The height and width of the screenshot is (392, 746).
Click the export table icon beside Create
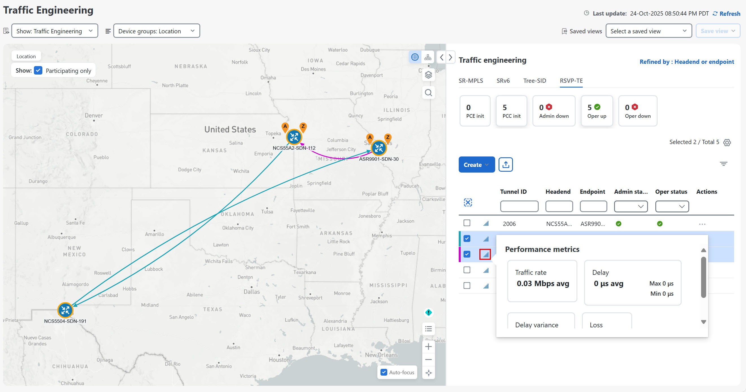505,165
